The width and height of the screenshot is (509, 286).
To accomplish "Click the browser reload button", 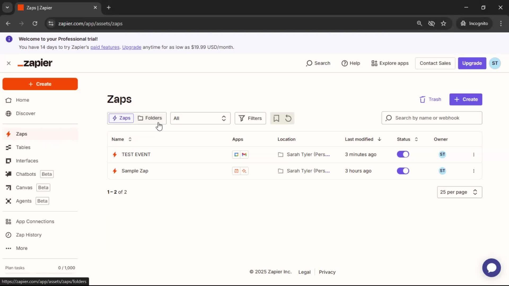I will pyautogui.click(x=35, y=24).
